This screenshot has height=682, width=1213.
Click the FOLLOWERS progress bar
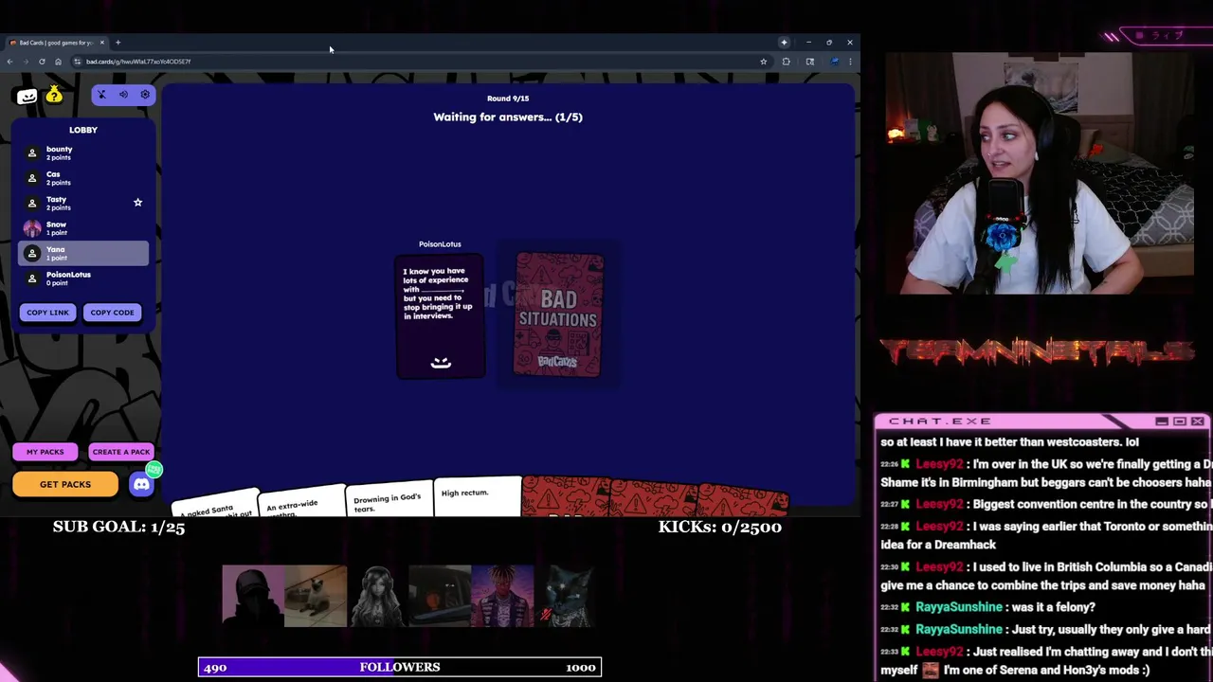[400, 668]
